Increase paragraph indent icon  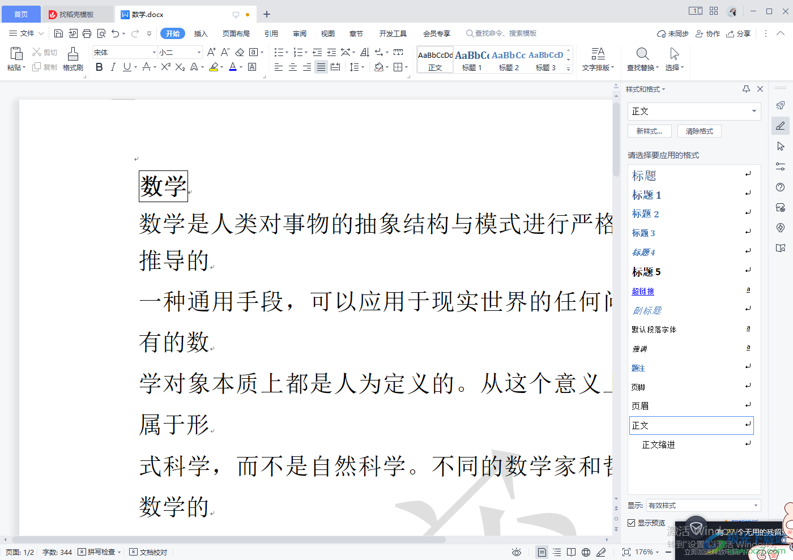331,52
